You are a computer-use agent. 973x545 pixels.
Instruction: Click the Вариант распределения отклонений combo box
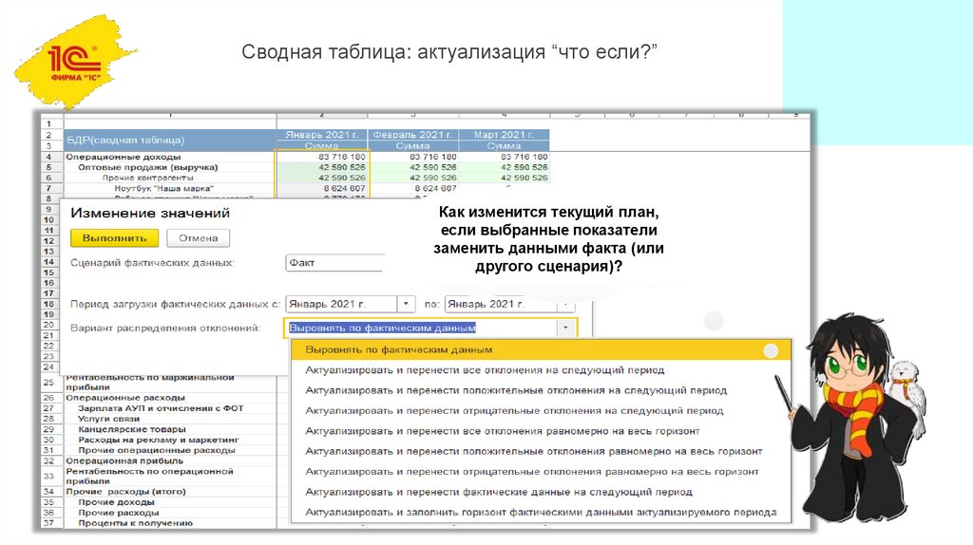(430, 328)
